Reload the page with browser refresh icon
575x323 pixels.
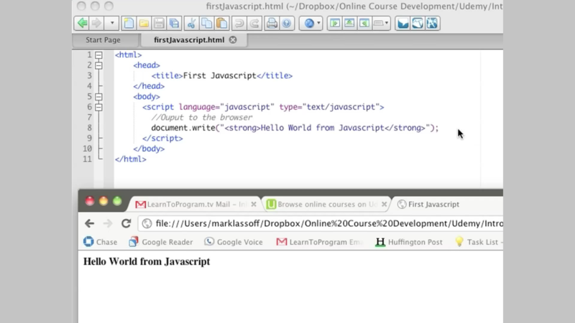(x=126, y=223)
